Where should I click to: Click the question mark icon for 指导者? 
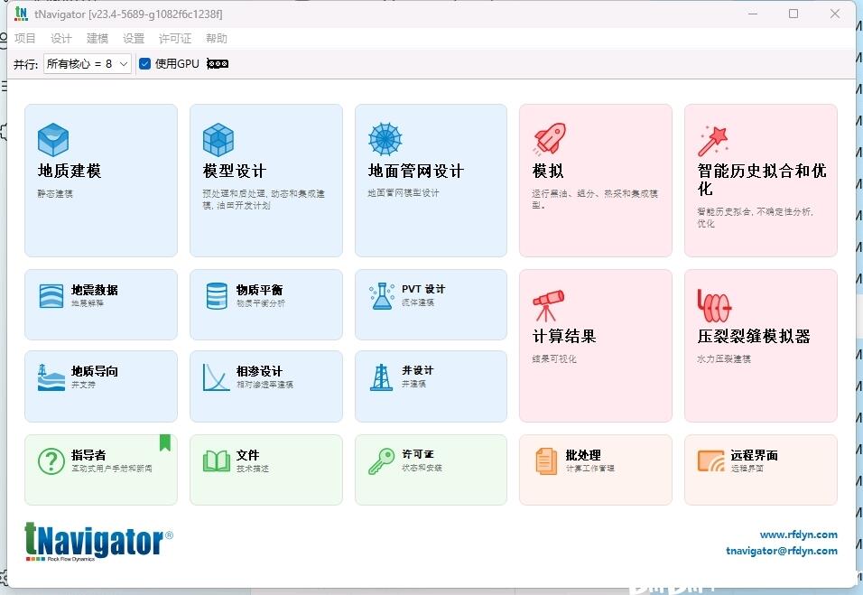click(x=51, y=460)
